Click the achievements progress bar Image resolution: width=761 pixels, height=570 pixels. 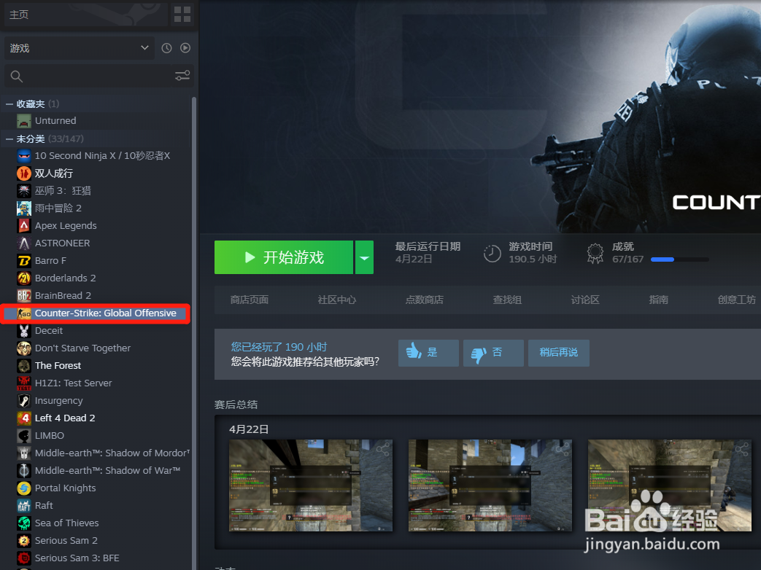pos(679,259)
